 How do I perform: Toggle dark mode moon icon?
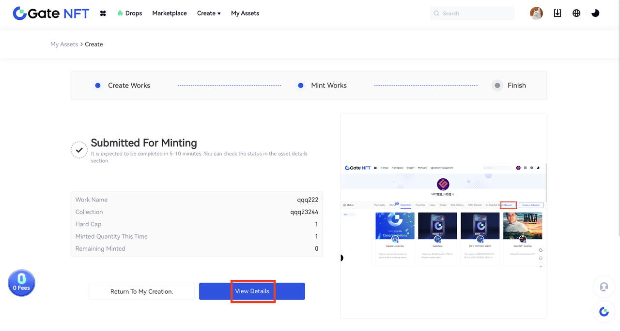click(595, 14)
